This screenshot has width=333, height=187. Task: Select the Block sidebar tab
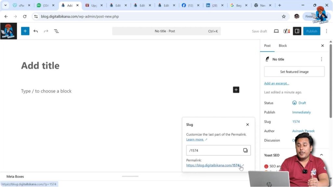click(x=283, y=46)
